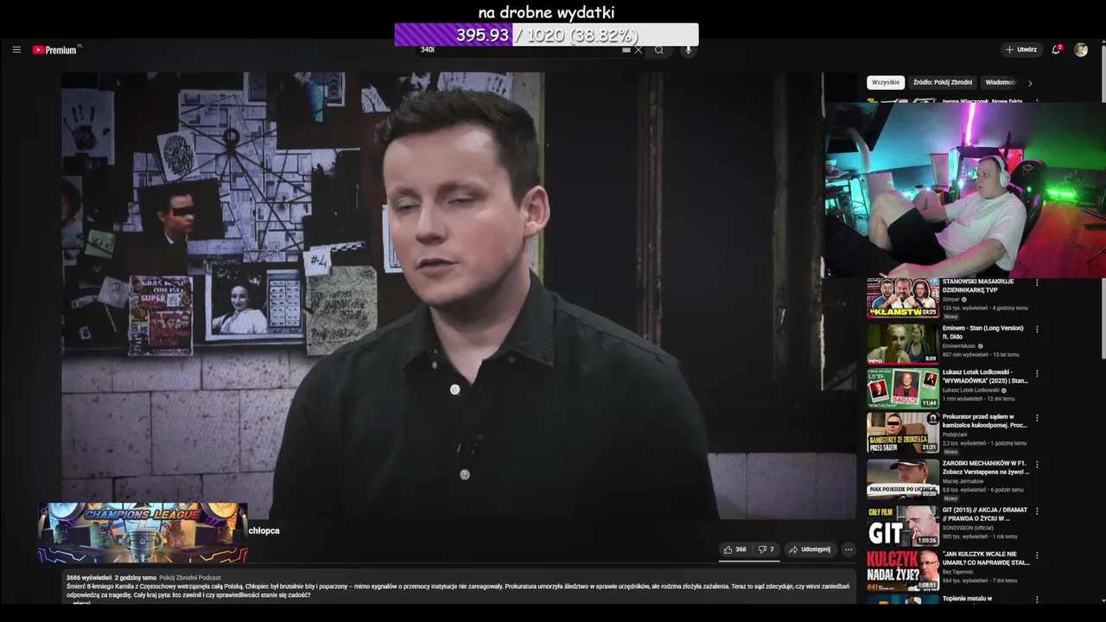Open options menu for ZAROBKI MECHANIKÓW video
Viewport: 1106px width, 622px height.
tap(1037, 465)
